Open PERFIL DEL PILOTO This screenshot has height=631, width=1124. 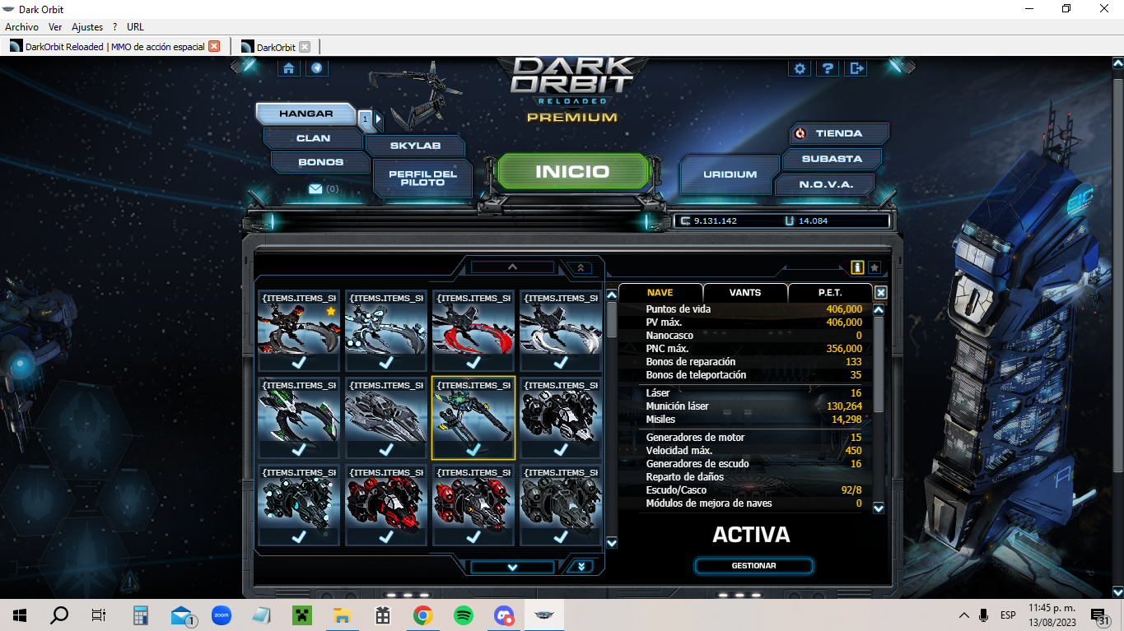tap(422, 178)
